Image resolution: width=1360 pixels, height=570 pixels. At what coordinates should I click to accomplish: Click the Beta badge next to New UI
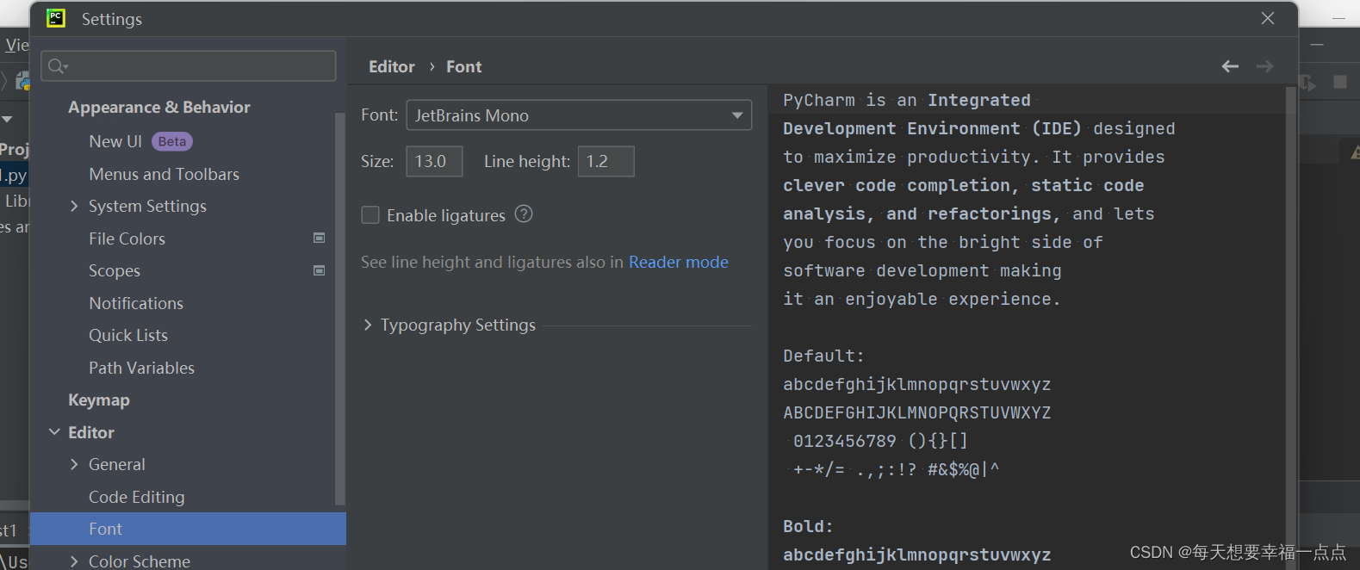(172, 141)
